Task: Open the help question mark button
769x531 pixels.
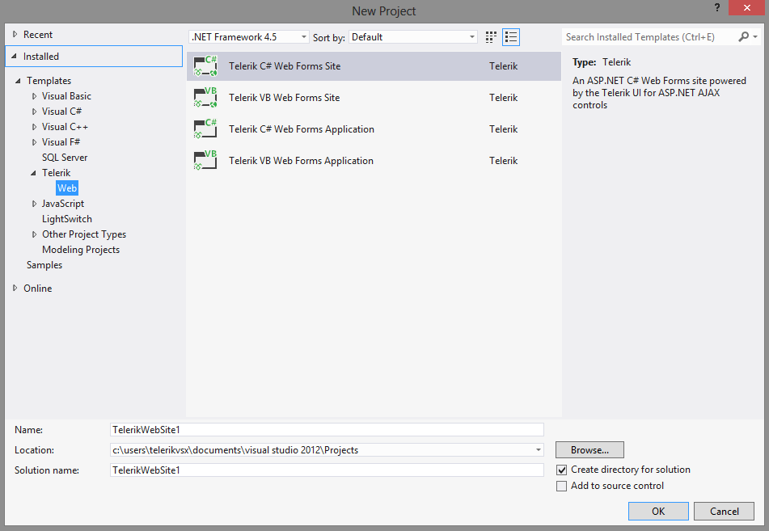Action: [x=717, y=7]
